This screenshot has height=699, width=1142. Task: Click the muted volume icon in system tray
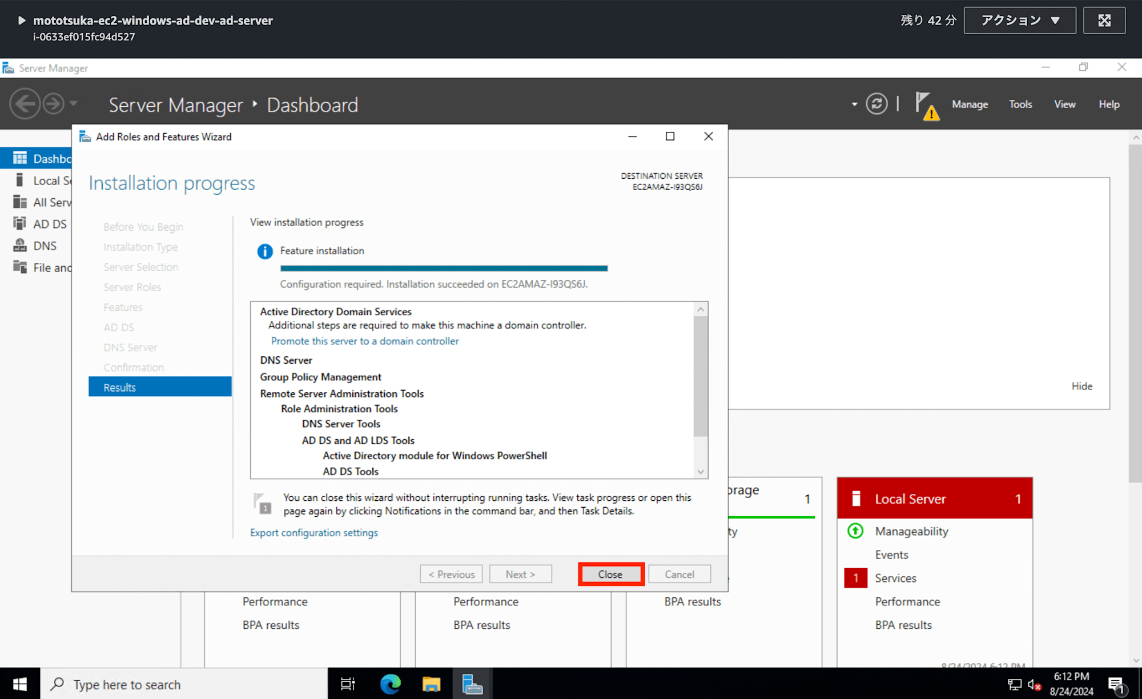pos(1034,684)
